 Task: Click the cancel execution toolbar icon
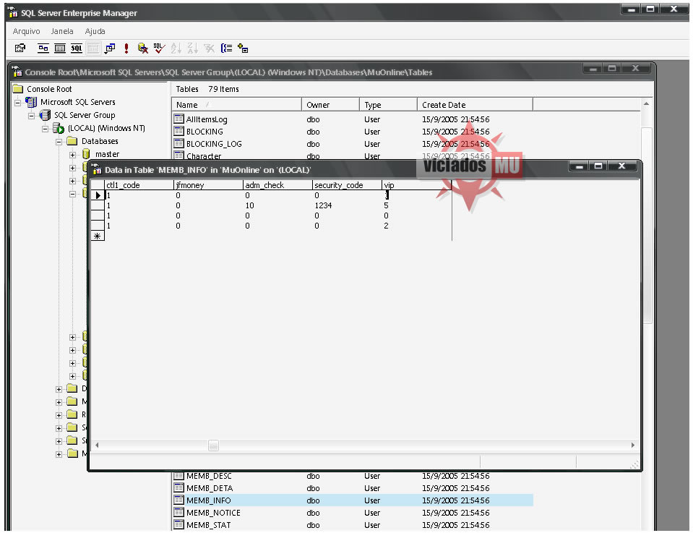pos(143,48)
